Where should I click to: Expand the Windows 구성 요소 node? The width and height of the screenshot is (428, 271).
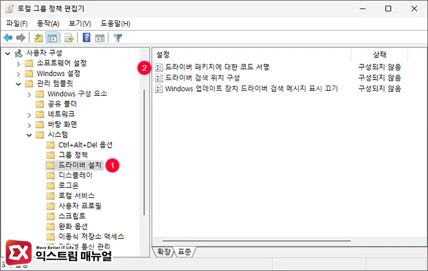[x=29, y=95]
